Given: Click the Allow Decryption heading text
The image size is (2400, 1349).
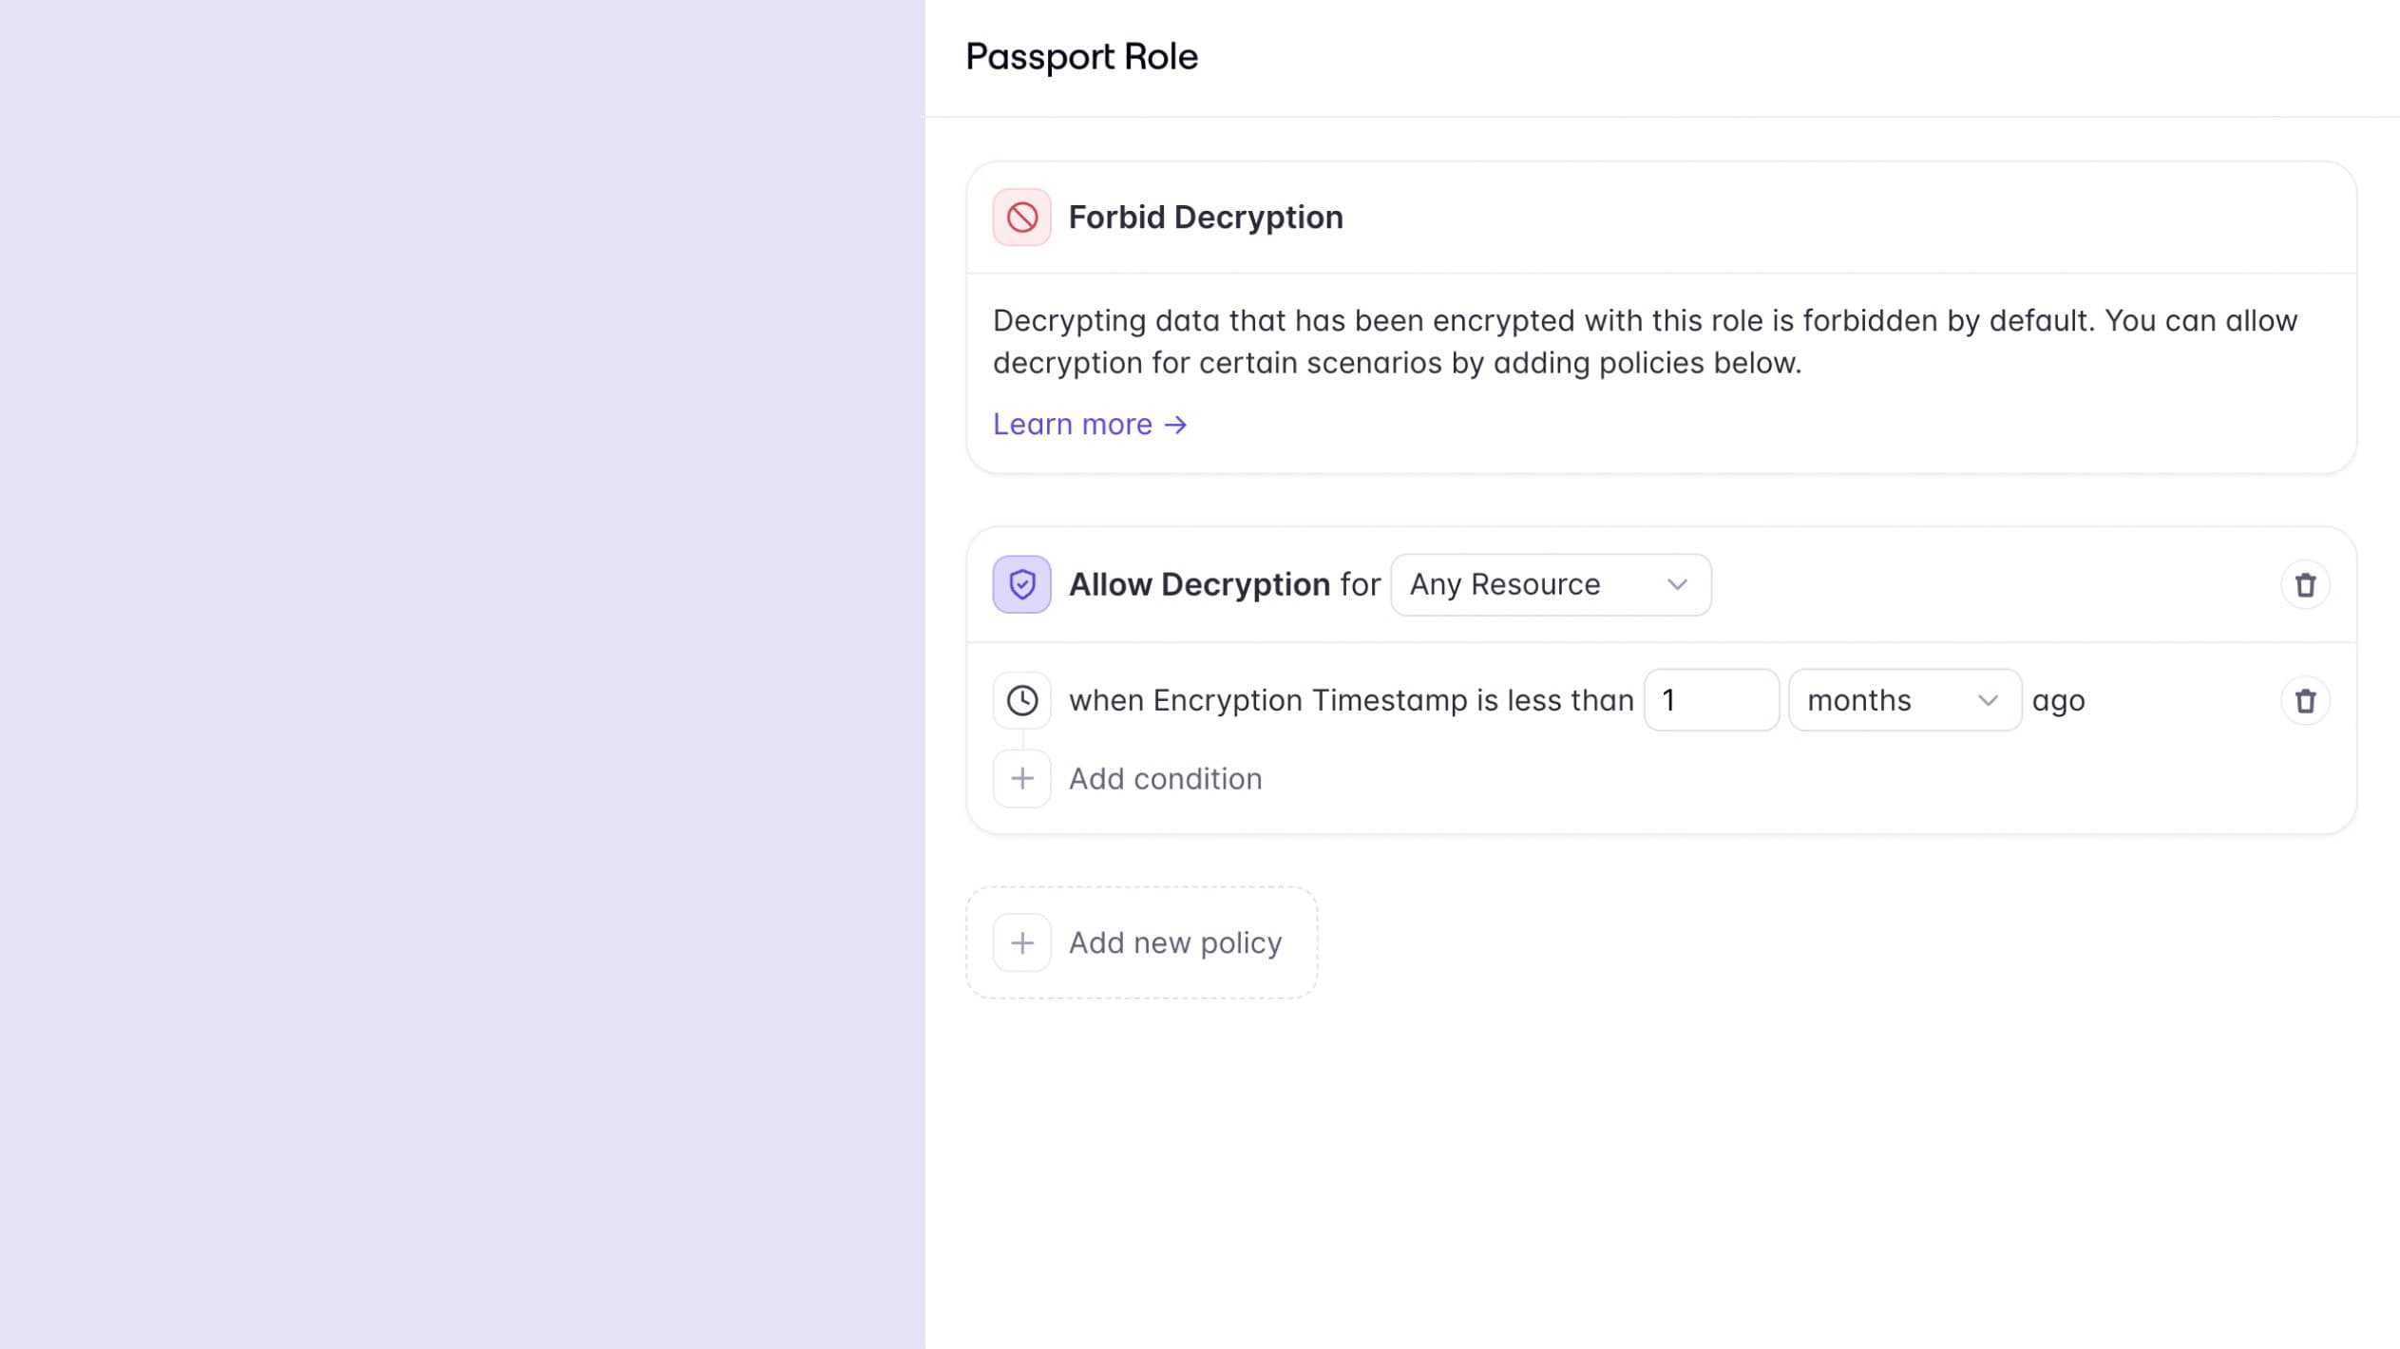Looking at the screenshot, I should click(x=1199, y=585).
